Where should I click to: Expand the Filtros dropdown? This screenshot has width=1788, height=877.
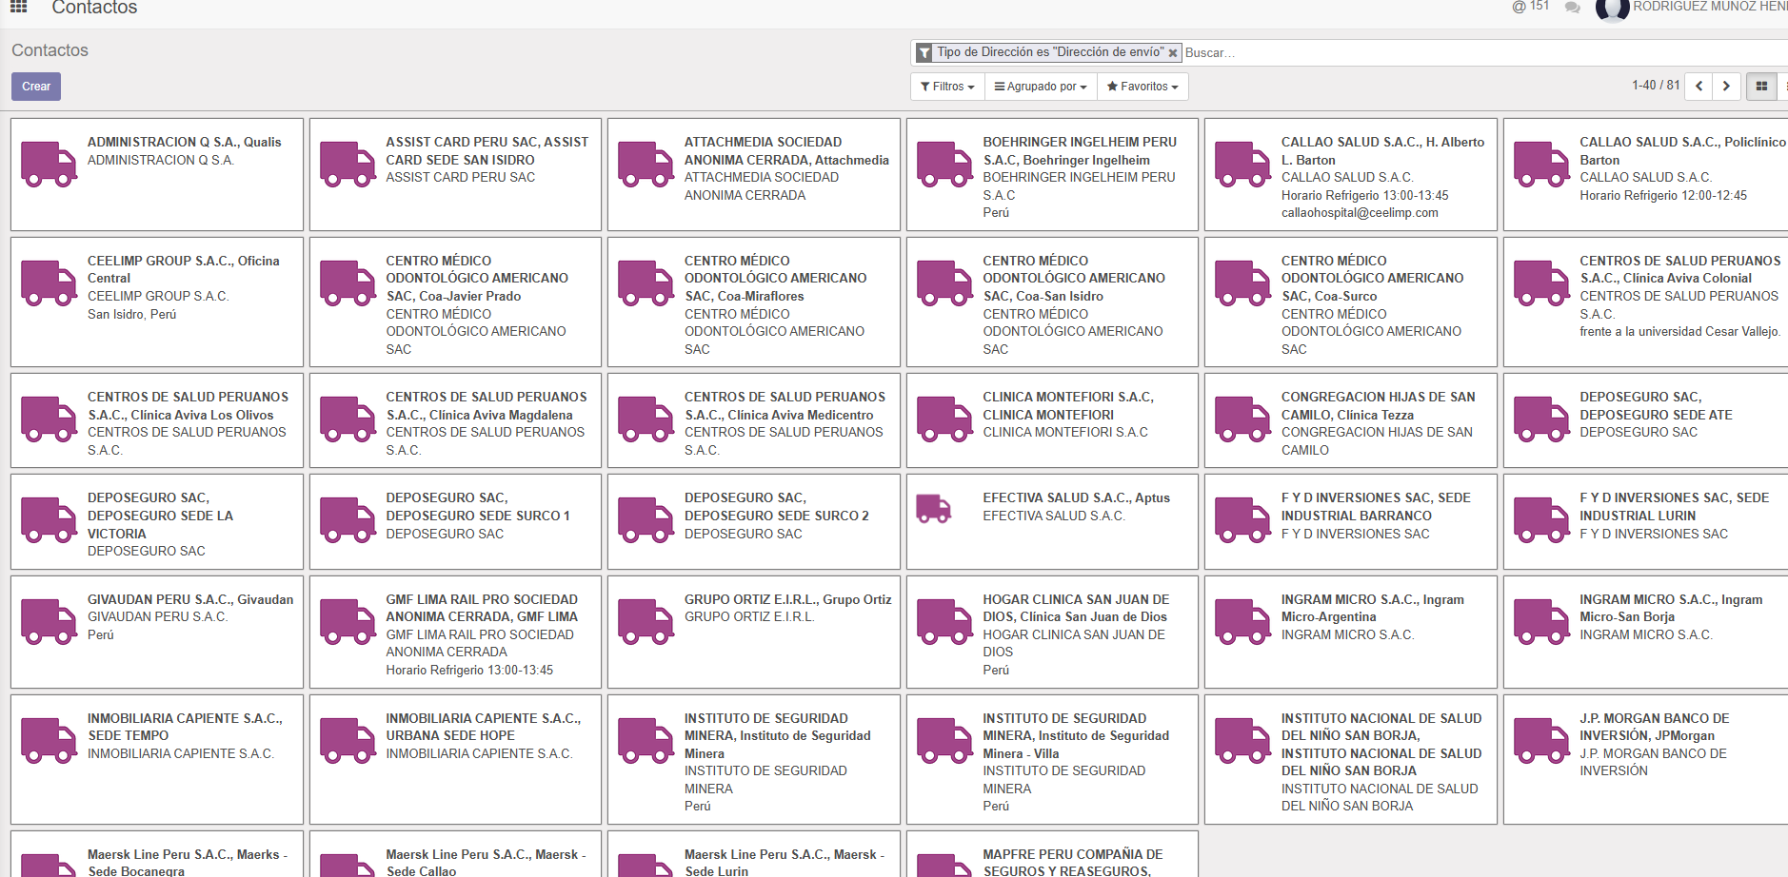(x=947, y=87)
